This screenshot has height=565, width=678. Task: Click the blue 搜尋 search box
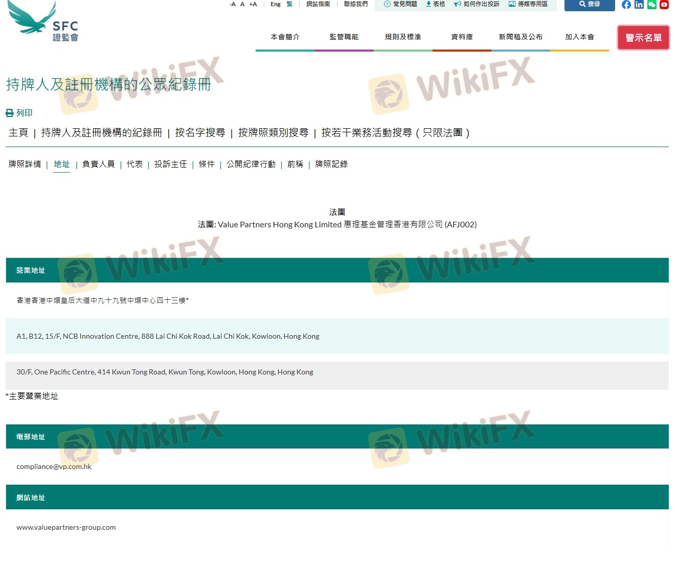point(589,5)
